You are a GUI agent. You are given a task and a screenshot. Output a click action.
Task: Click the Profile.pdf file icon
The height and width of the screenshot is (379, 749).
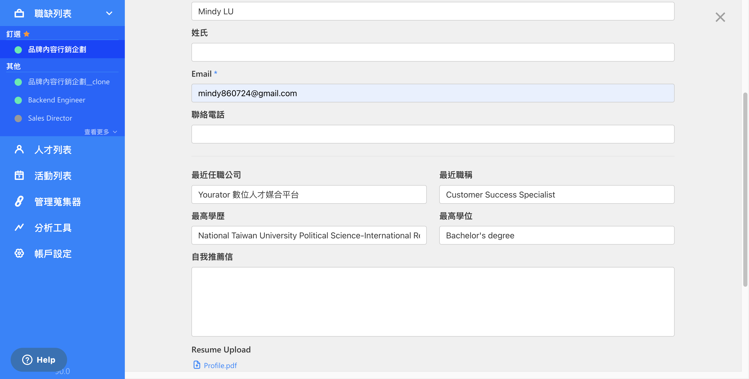pos(197,365)
